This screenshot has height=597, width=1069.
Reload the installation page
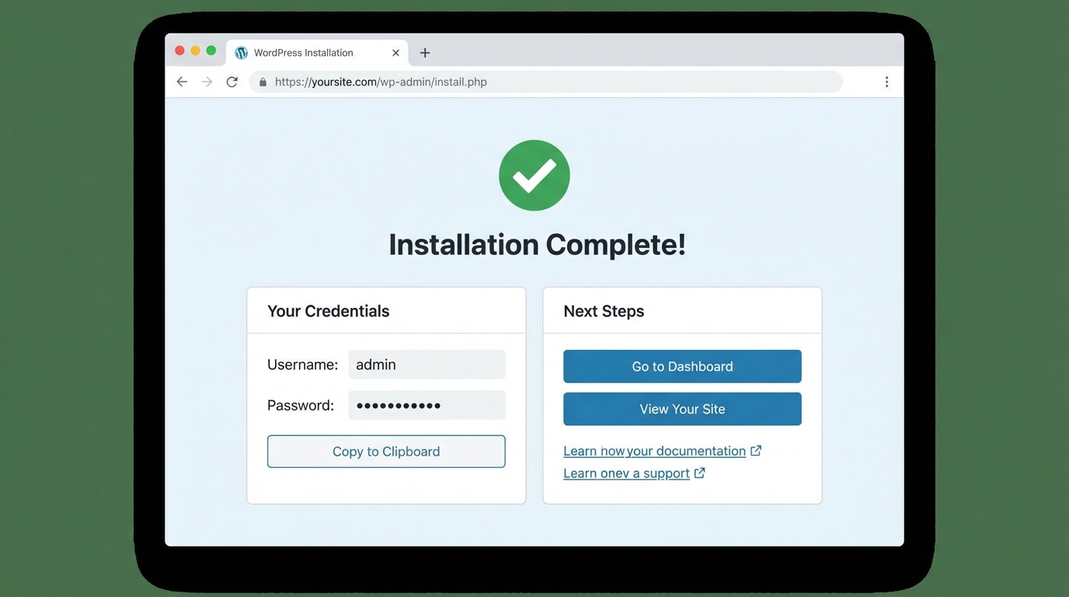coord(232,81)
